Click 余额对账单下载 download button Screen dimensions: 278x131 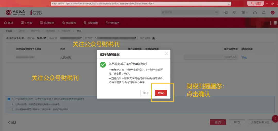point(260,122)
